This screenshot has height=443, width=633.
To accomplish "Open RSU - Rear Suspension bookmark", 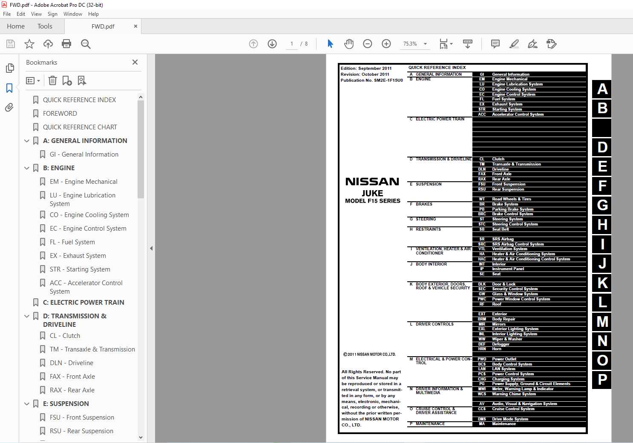I will 81,431.
